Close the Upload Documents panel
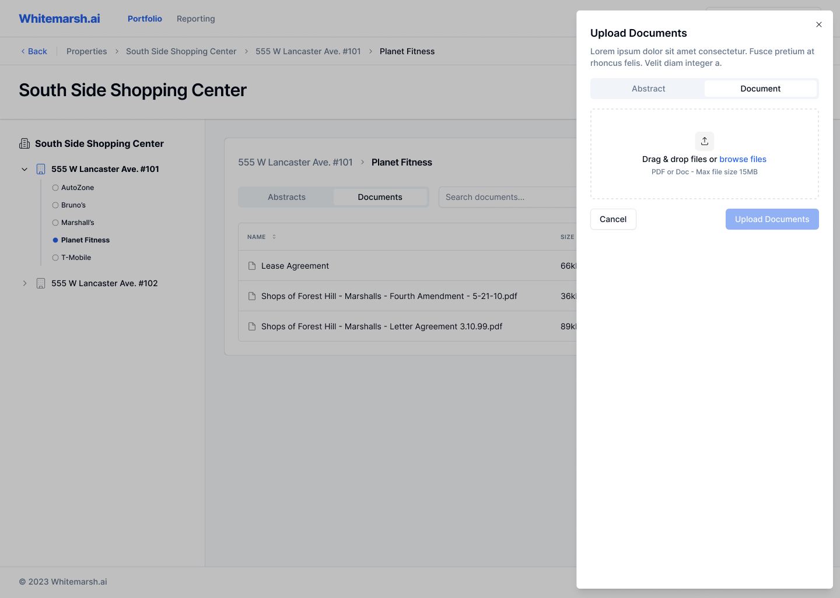Viewport: 840px width, 598px height. click(818, 24)
